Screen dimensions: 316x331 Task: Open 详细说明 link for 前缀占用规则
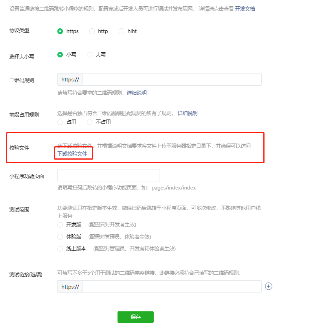[187, 113]
